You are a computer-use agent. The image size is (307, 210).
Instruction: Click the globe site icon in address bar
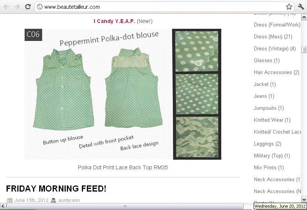(40, 7)
